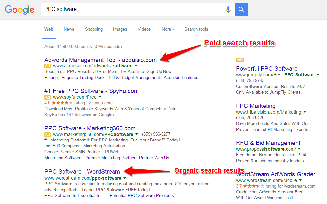Click the Ad badge beside acquisio.com URL
Image resolution: width=327 pixels, height=204 pixels.
[x=47, y=66]
